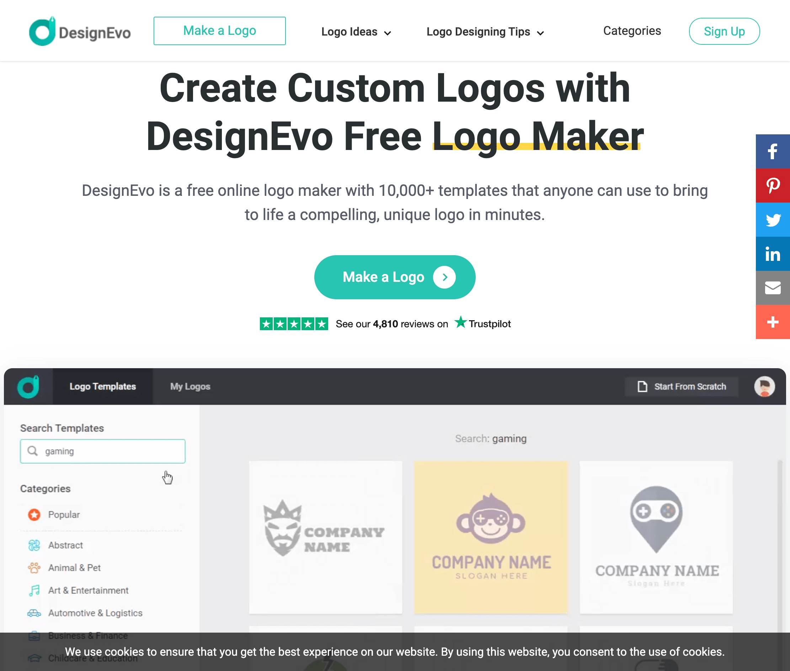Click the More share options icon

[x=773, y=322]
